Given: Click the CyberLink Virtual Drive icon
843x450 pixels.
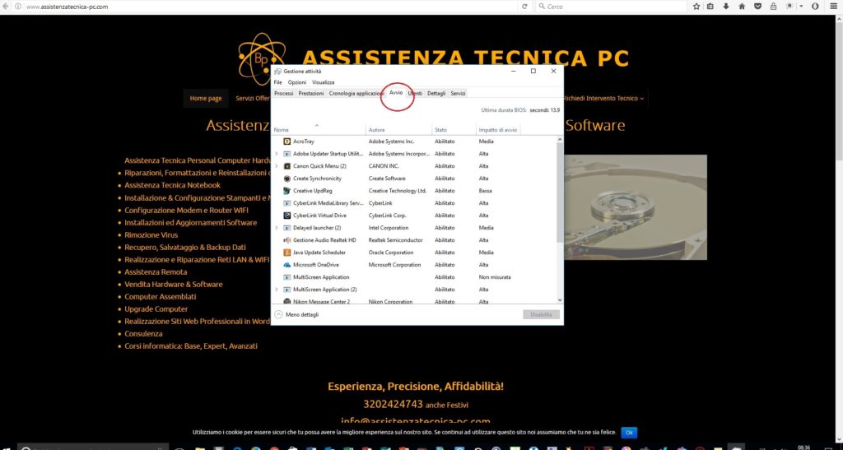Looking at the screenshot, I should click(x=287, y=216).
